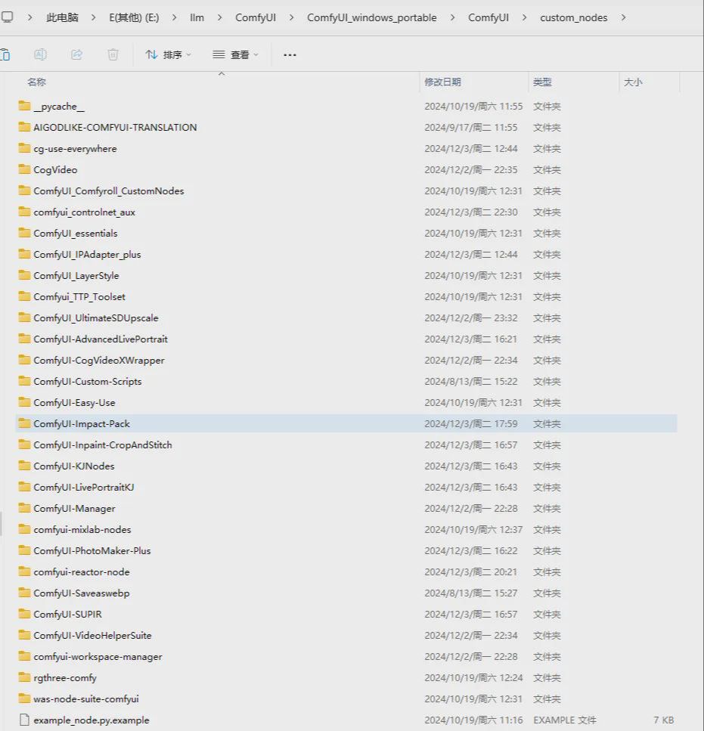Click the Rename icon in the toolbar
The image size is (704, 731).
coord(40,54)
